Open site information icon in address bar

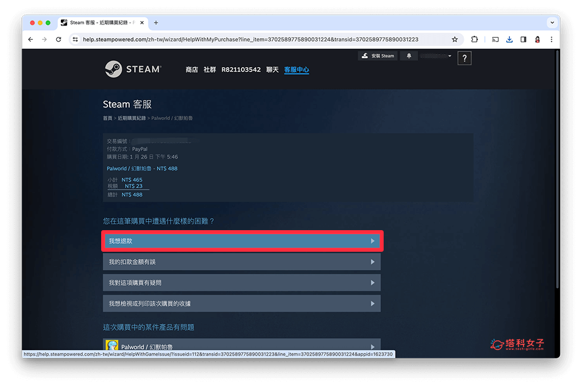(x=76, y=39)
